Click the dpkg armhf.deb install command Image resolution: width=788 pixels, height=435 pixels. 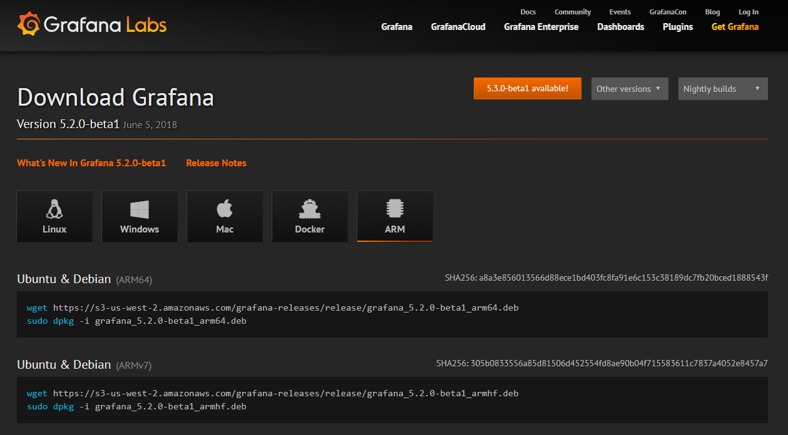[x=136, y=406]
